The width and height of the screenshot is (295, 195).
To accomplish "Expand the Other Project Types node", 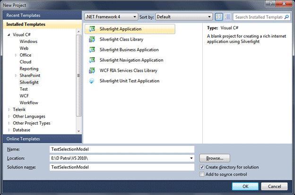I will coord(9,123).
